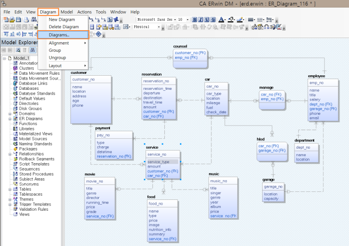Open the Actions menu
Image resolution: width=349 pixels, height=246 pixels.
[x=85, y=12]
